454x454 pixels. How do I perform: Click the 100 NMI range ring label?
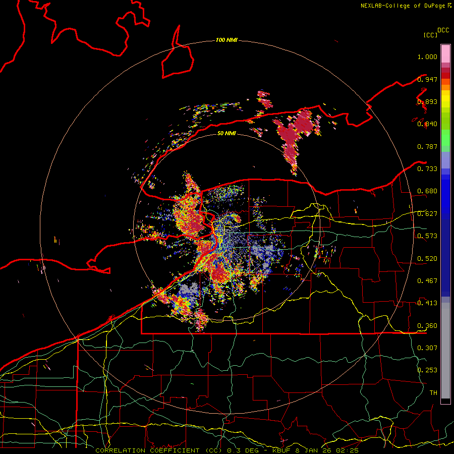coord(226,40)
